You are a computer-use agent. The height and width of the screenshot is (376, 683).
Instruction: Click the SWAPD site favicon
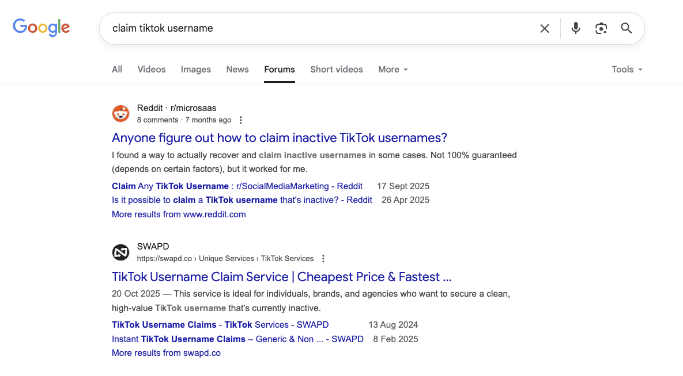pos(120,252)
